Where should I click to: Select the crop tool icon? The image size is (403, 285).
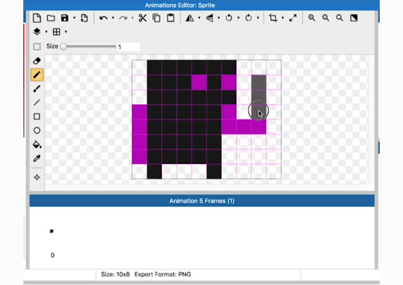[x=273, y=18]
